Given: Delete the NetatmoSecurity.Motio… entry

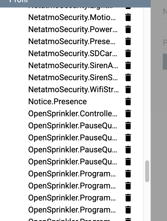Looking at the screenshot, I should tap(128, 17).
